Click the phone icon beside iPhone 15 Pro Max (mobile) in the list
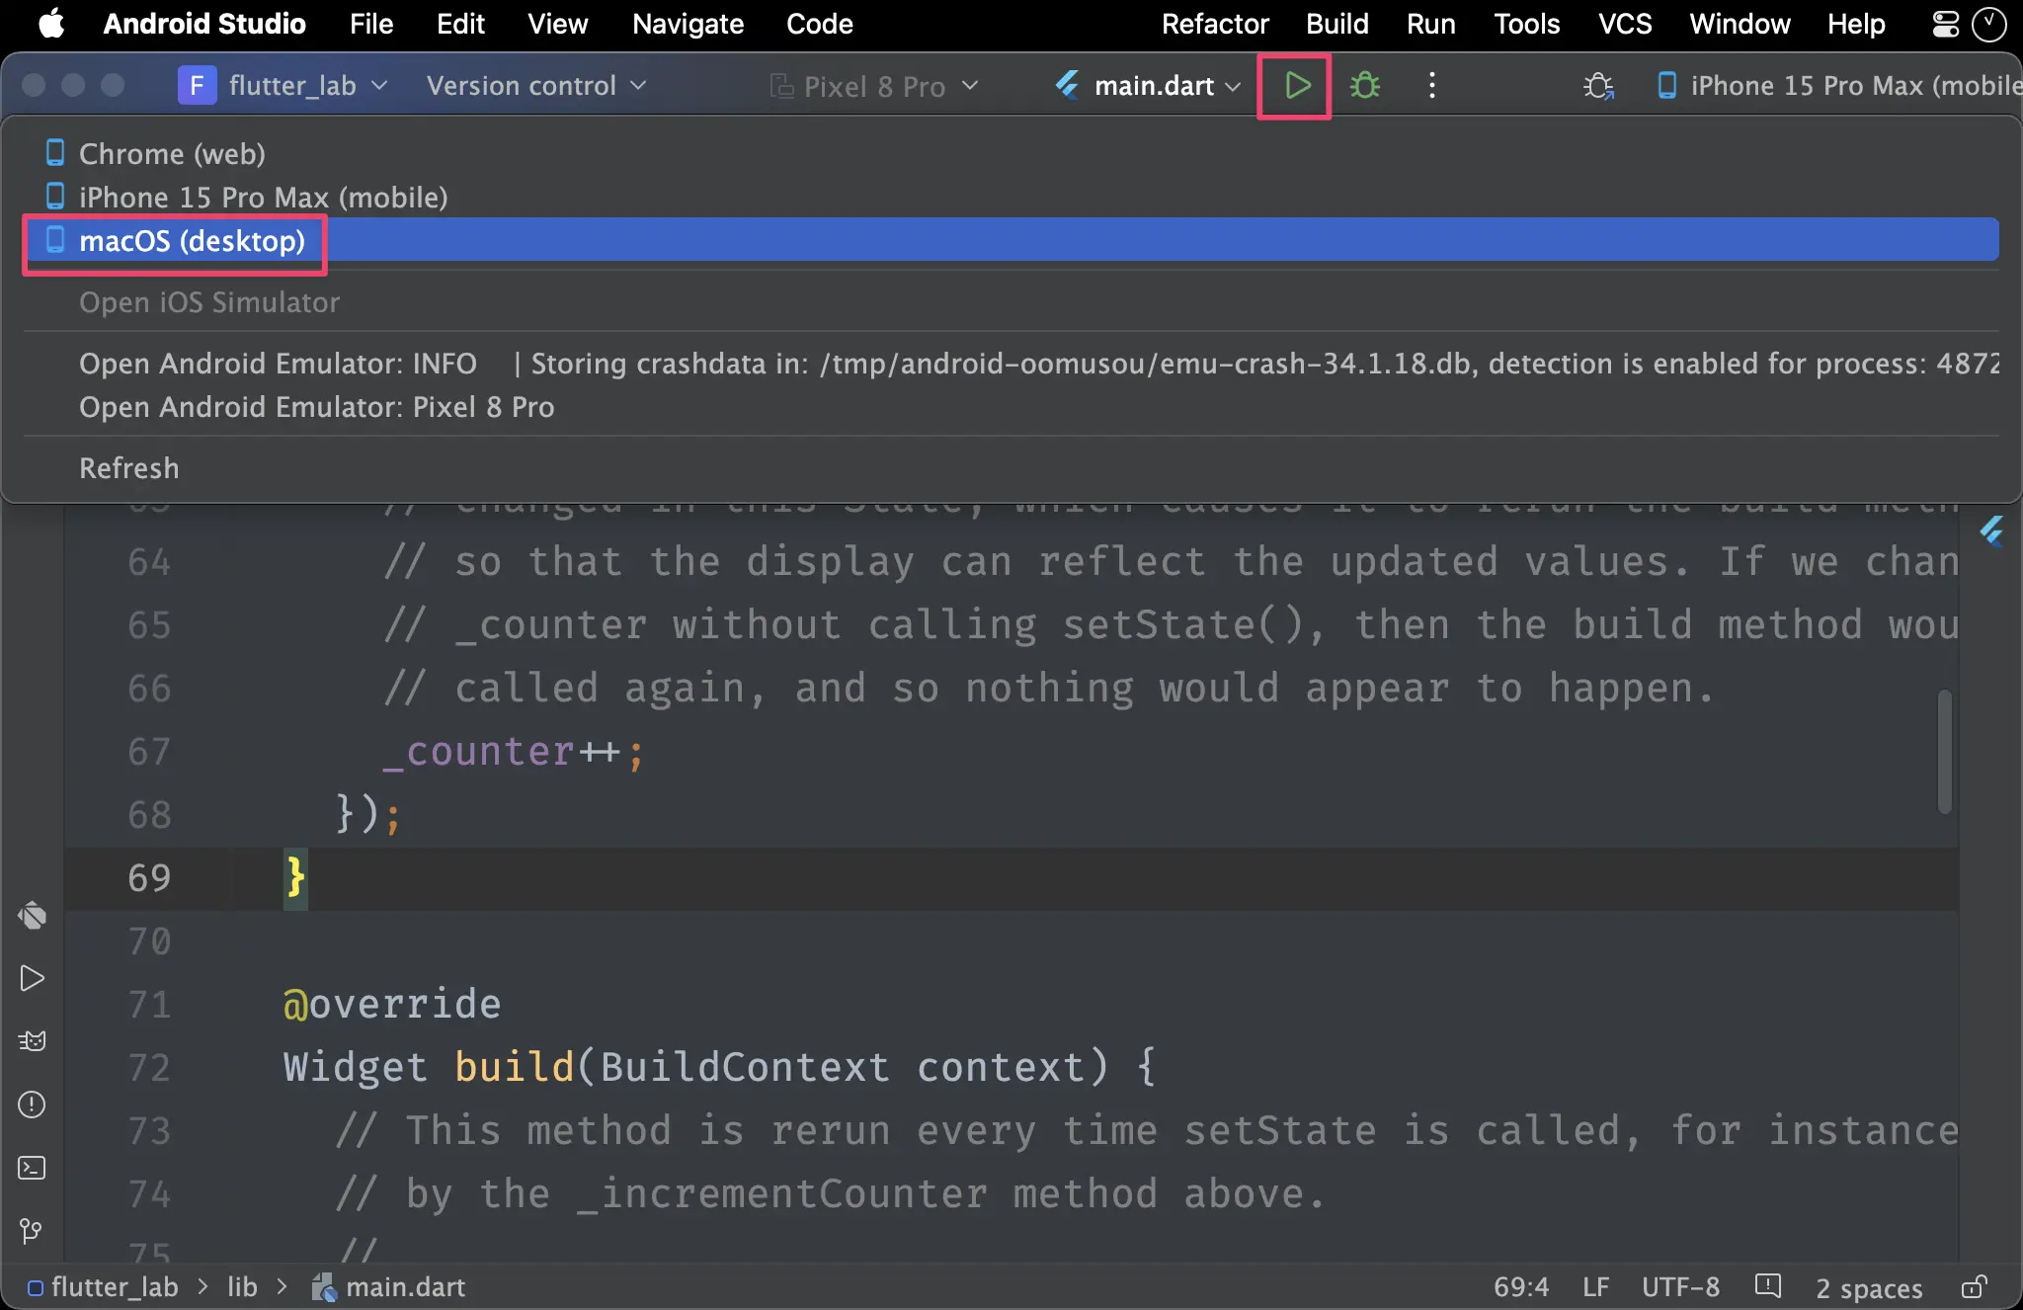 click(x=55, y=197)
